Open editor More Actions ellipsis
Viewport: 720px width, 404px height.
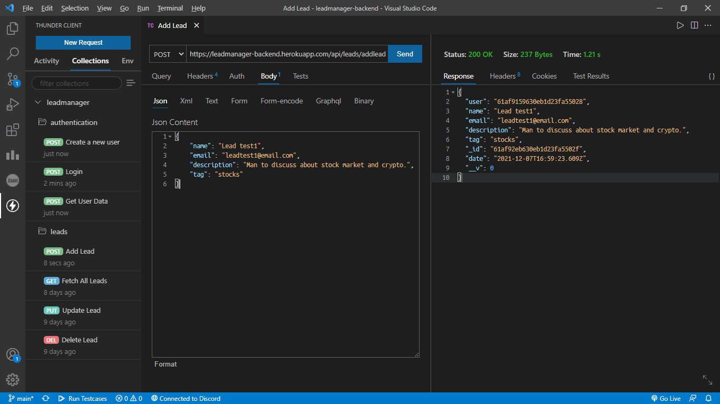(x=708, y=25)
